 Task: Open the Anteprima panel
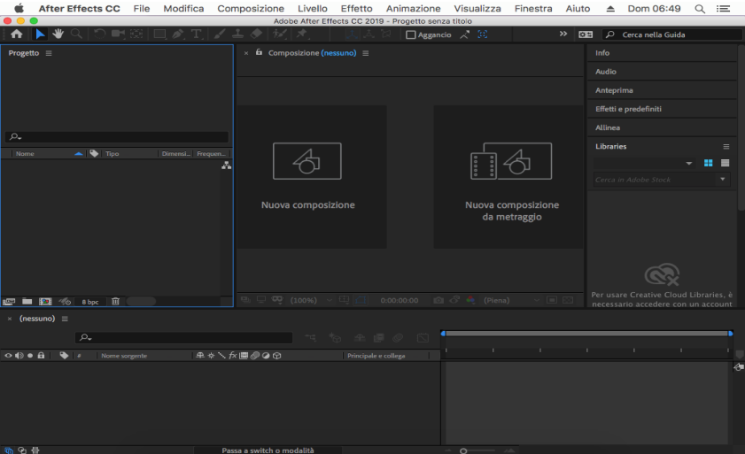(614, 90)
